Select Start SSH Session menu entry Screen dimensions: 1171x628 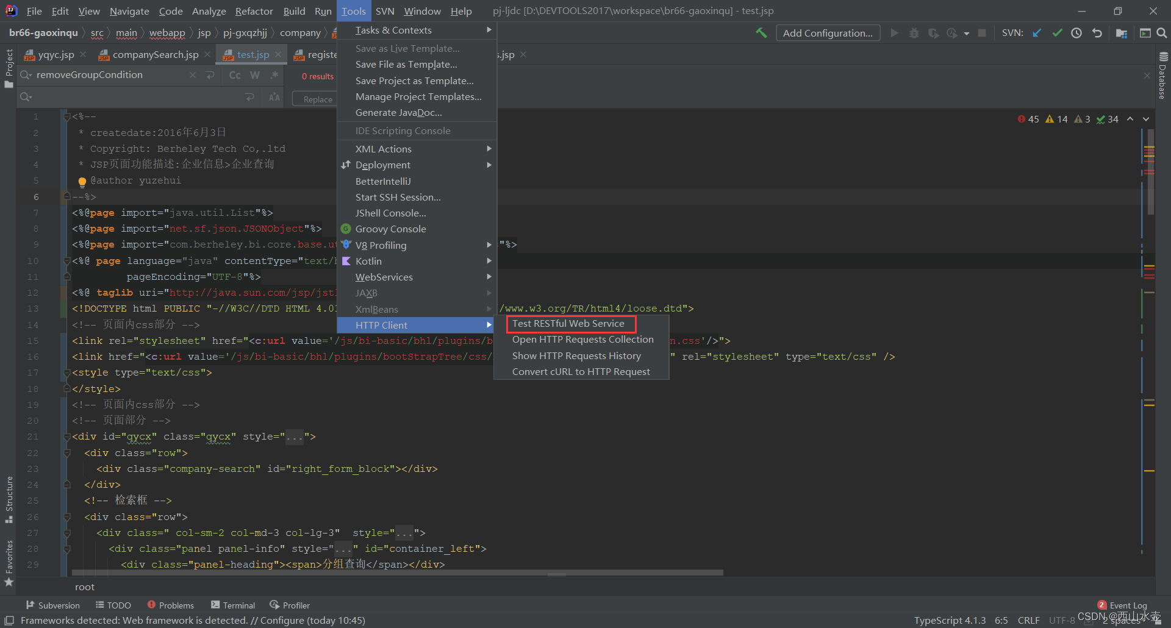tap(417, 198)
